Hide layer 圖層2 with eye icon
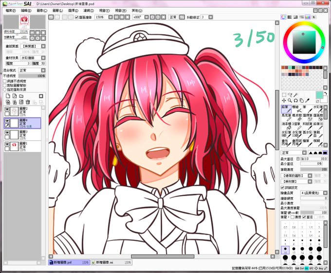 [7, 109]
